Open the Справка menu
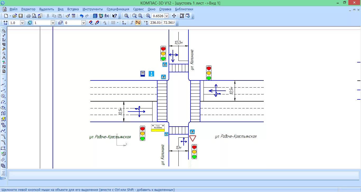Image resolution: width=361 pixels, height=192 pixels. point(165,9)
